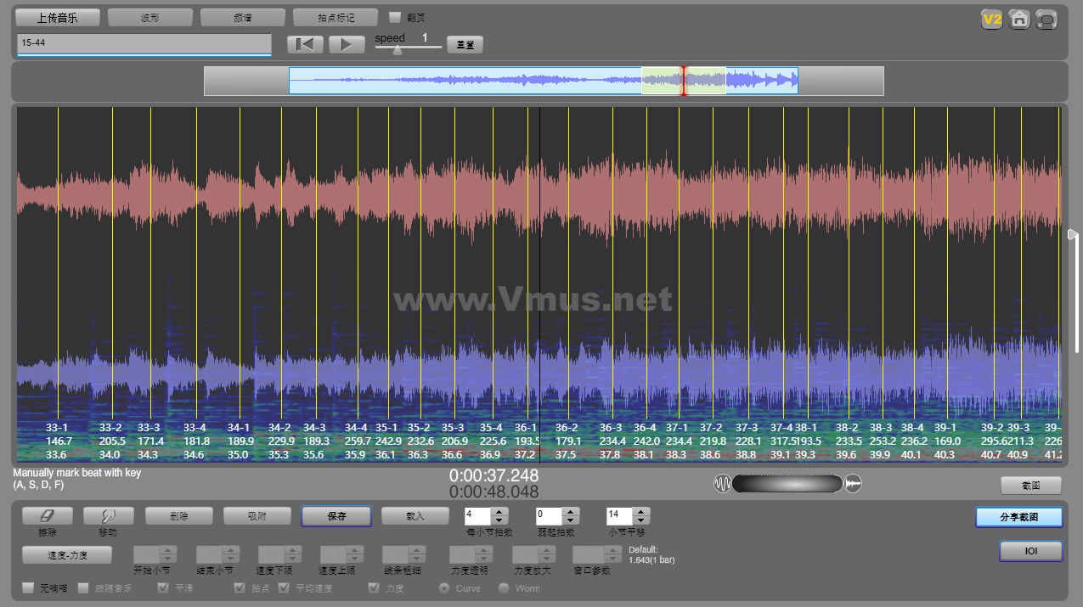The width and height of the screenshot is (1083, 607).
Task: Click the dense waveform zoom-in icon
Action: point(854,483)
